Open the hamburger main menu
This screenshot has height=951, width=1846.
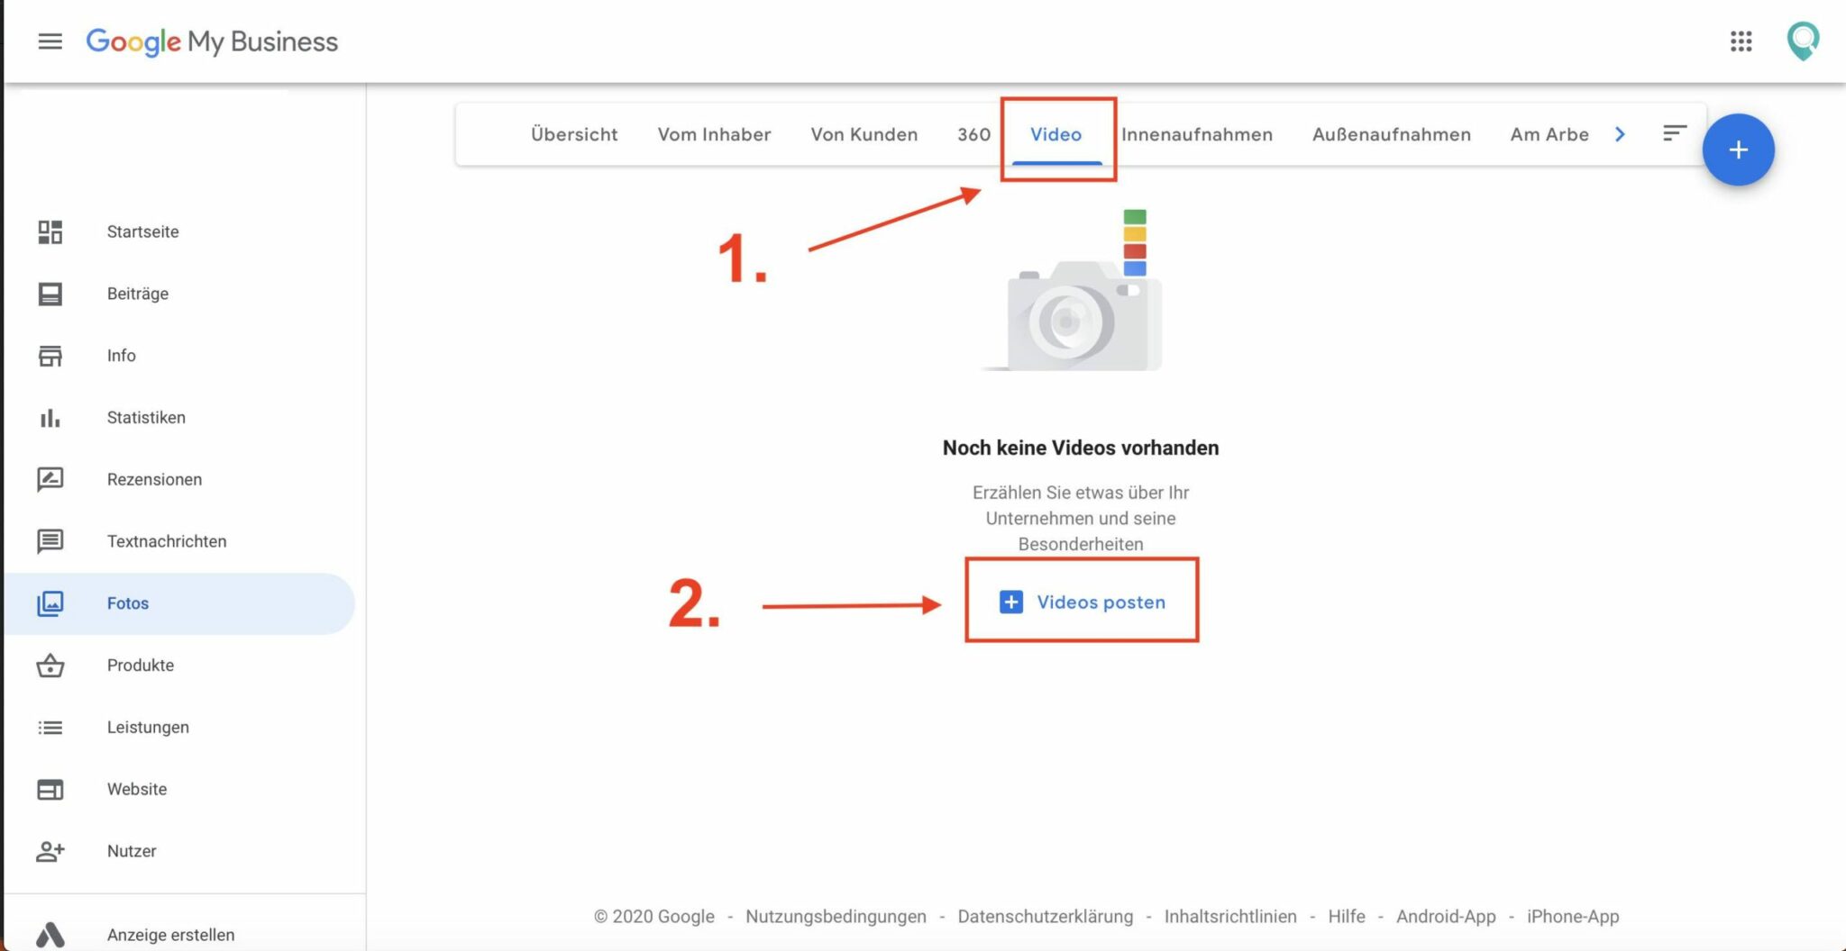coord(50,41)
